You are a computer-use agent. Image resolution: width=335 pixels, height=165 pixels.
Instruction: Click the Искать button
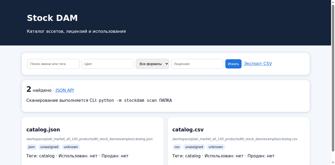[233, 64]
